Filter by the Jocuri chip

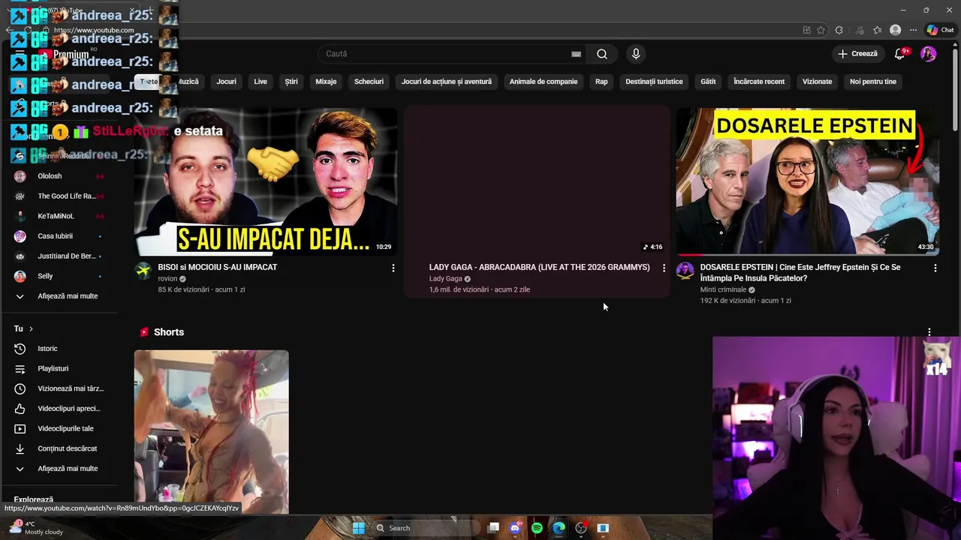pyautogui.click(x=226, y=82)
